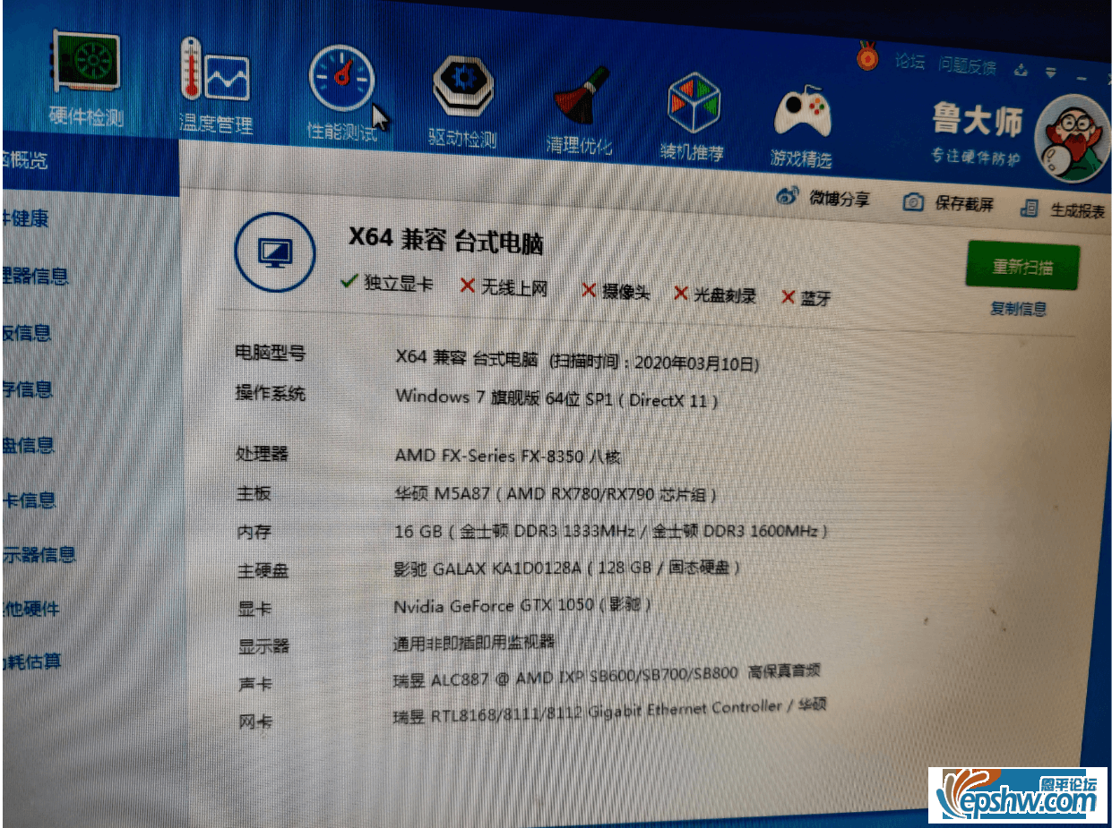Click the 主板 row label in the summary

click(x=254, y=493)
